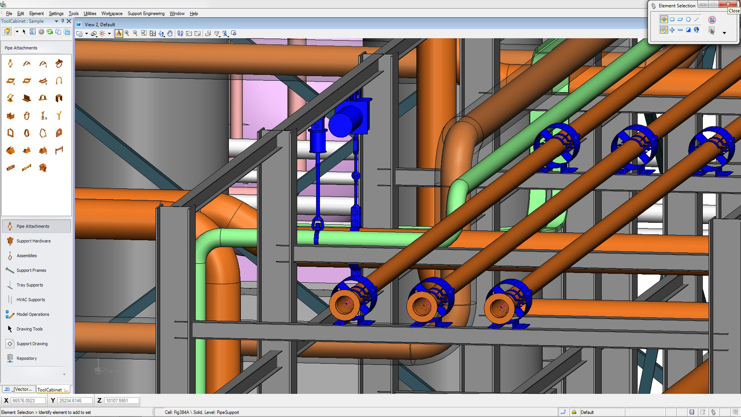Switch to Support Hardware category
741x417 pixels.
click(x=33, y=241)
